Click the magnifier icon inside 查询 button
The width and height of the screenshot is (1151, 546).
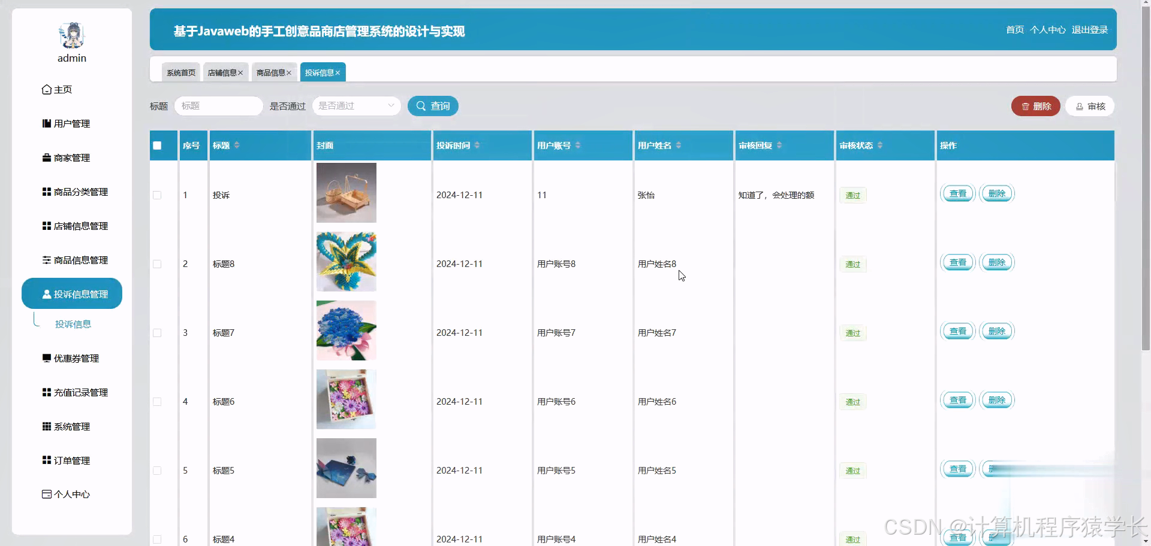pos(421,105)
